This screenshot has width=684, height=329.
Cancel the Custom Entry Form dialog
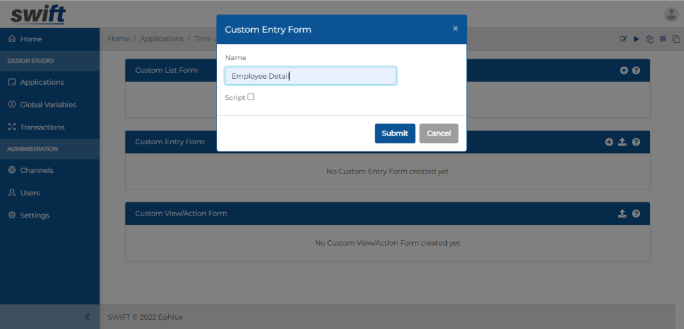coord(439,133)
